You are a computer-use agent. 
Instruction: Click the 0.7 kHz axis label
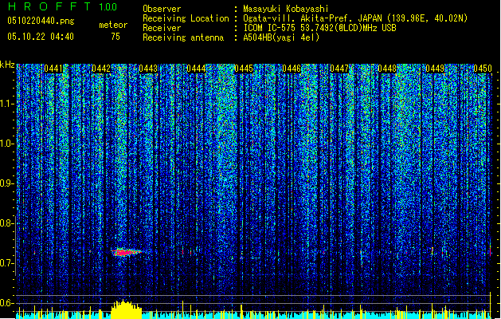click(x=7, y=263)
